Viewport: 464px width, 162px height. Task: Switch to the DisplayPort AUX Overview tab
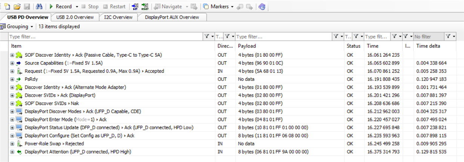pos(172,17)
